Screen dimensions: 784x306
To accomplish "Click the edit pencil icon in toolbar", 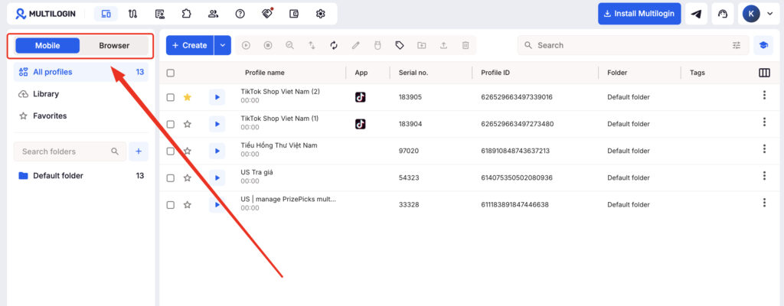I will (x=355, y=45).
